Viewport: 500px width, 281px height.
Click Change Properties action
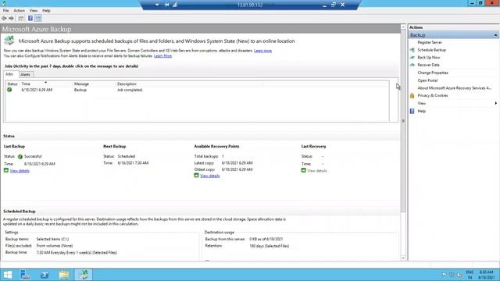433,73
